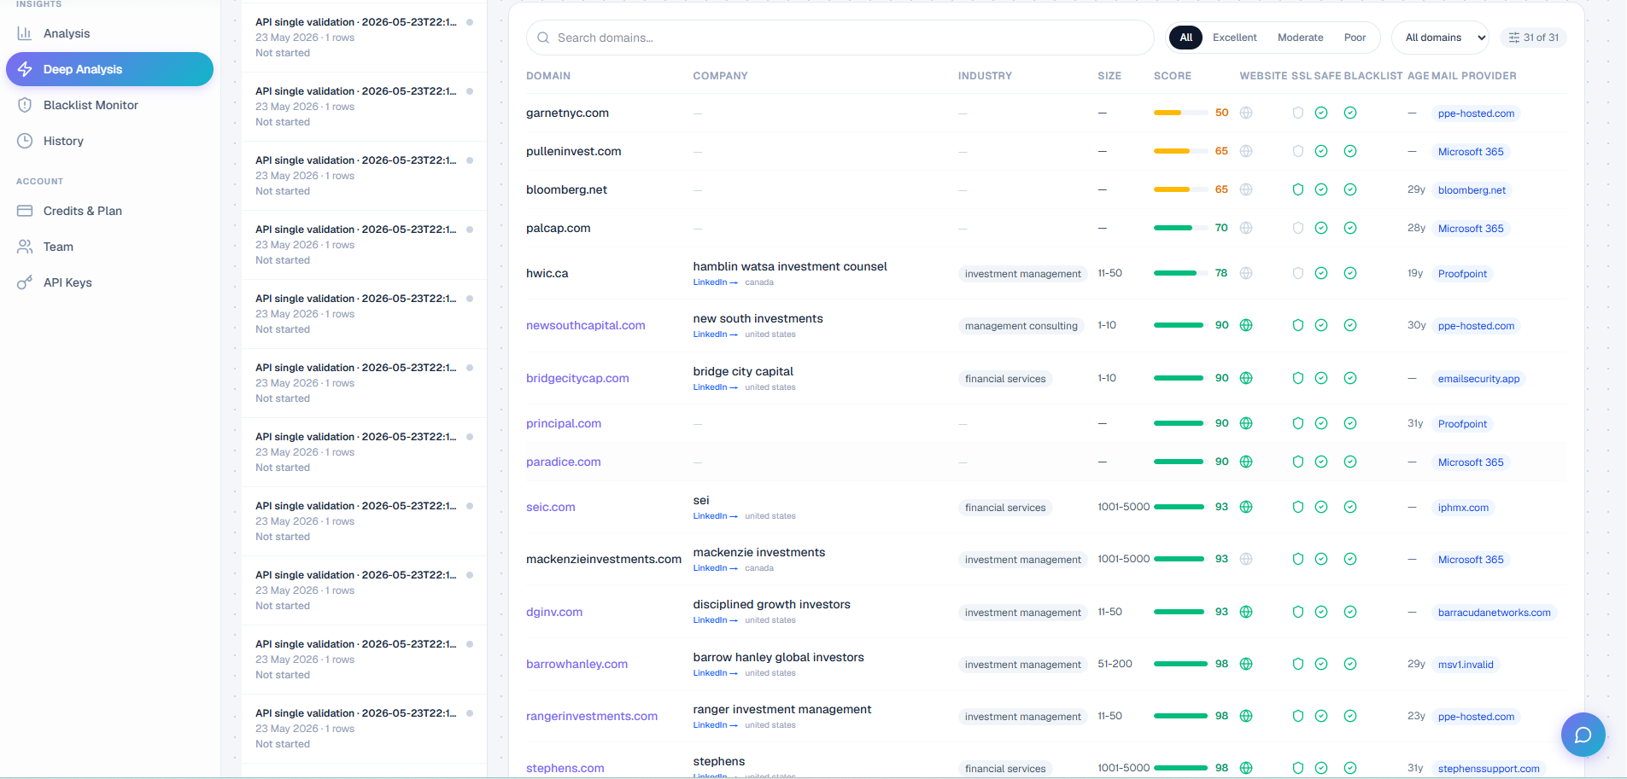
Task: Open the chat support bubble icon
Action: click(x=1583, y=735)
